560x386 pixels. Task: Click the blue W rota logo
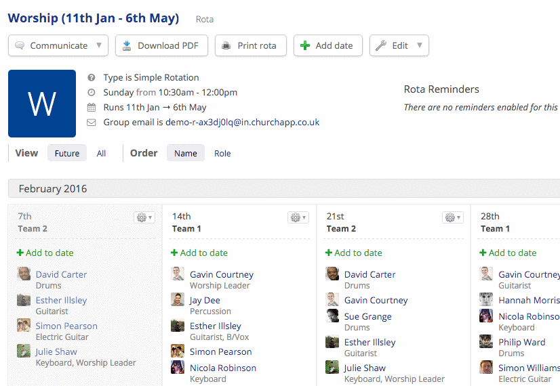click(42, 104)
